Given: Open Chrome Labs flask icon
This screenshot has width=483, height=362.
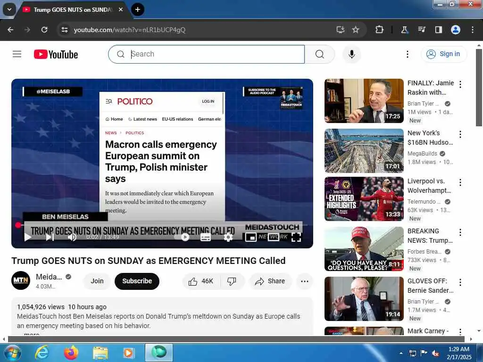Looking at the screenshot, I should click(404, 30).
